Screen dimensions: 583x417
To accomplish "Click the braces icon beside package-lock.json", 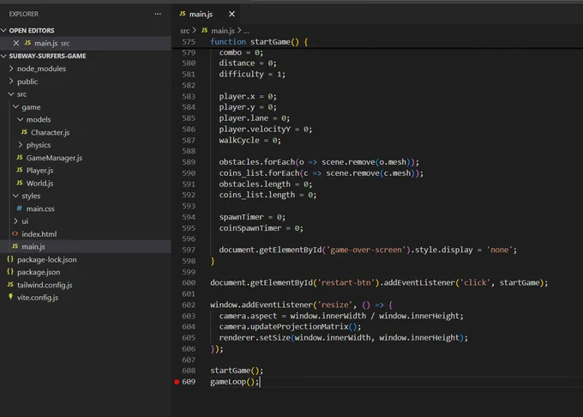I will click(10, 259).
